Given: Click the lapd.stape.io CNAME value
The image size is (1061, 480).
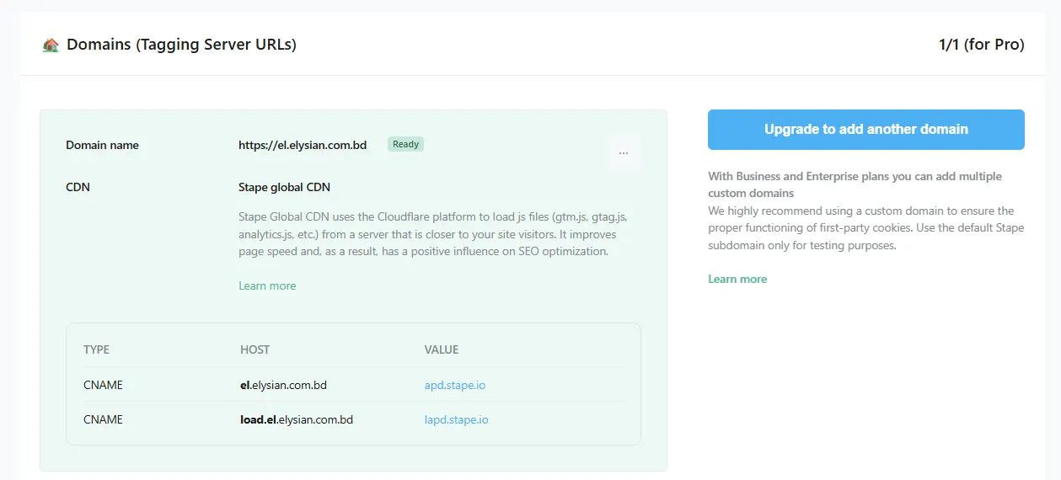Looking at the screenshot, I should 457,419.
